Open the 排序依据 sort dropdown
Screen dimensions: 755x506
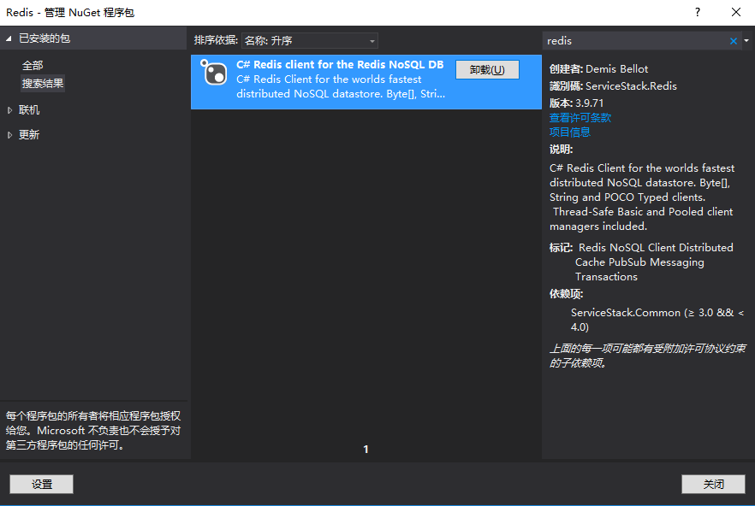tap(310, 41)
